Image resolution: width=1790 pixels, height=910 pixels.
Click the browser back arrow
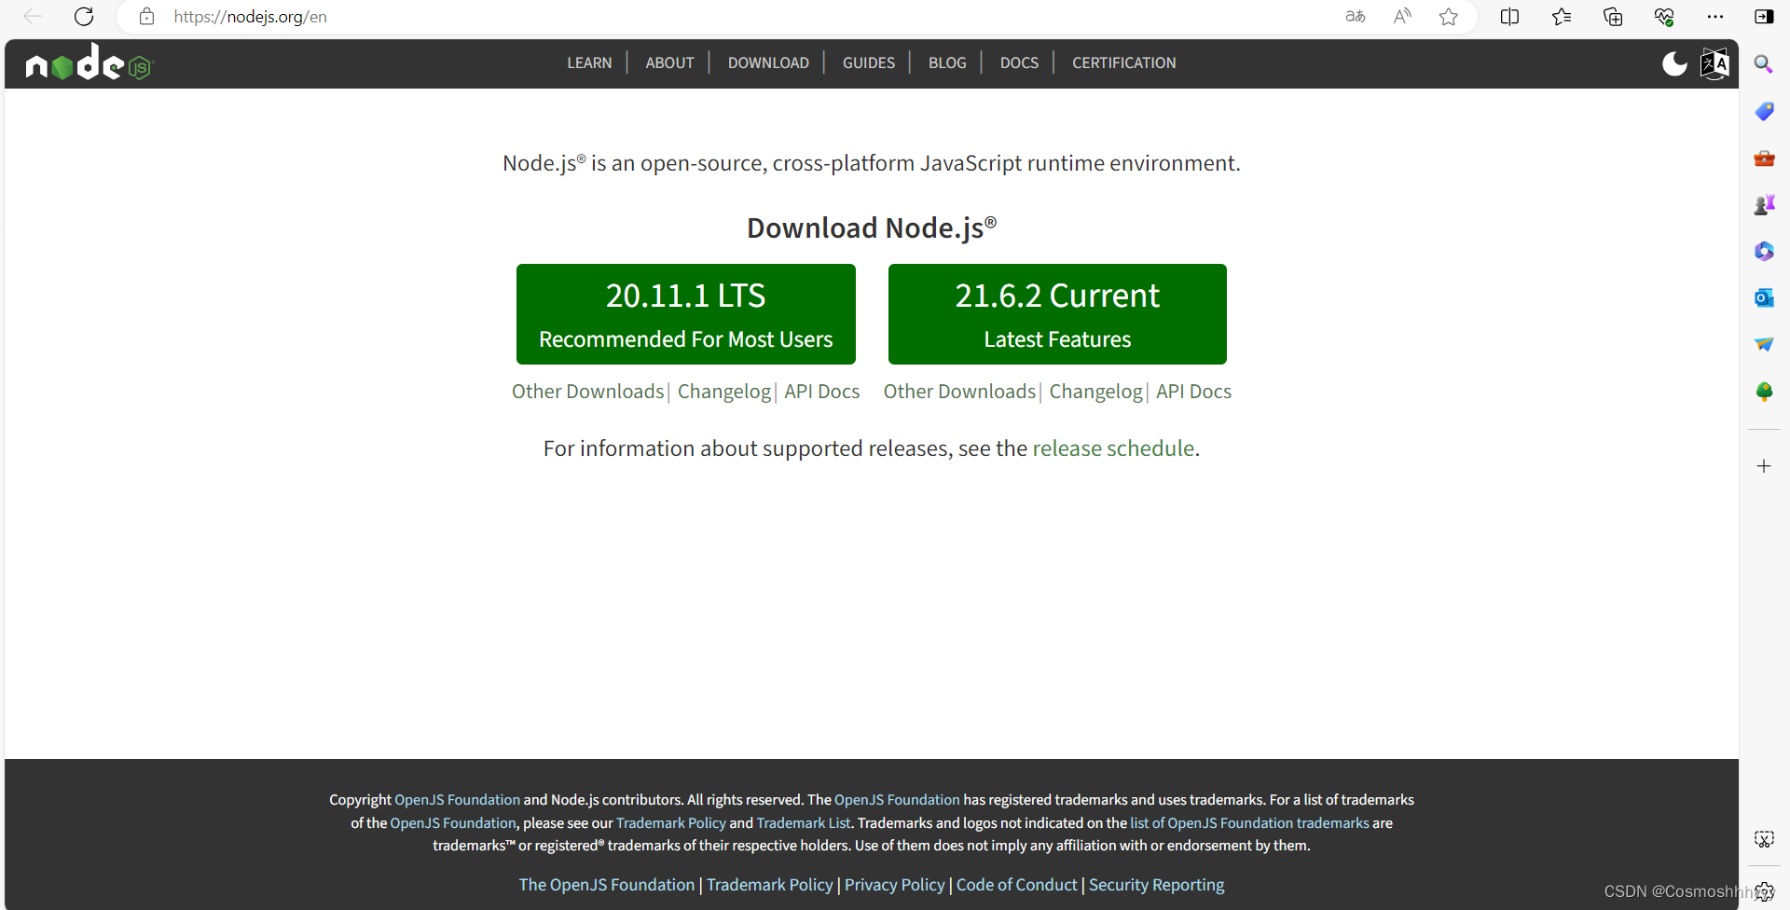tap(33, 17)
